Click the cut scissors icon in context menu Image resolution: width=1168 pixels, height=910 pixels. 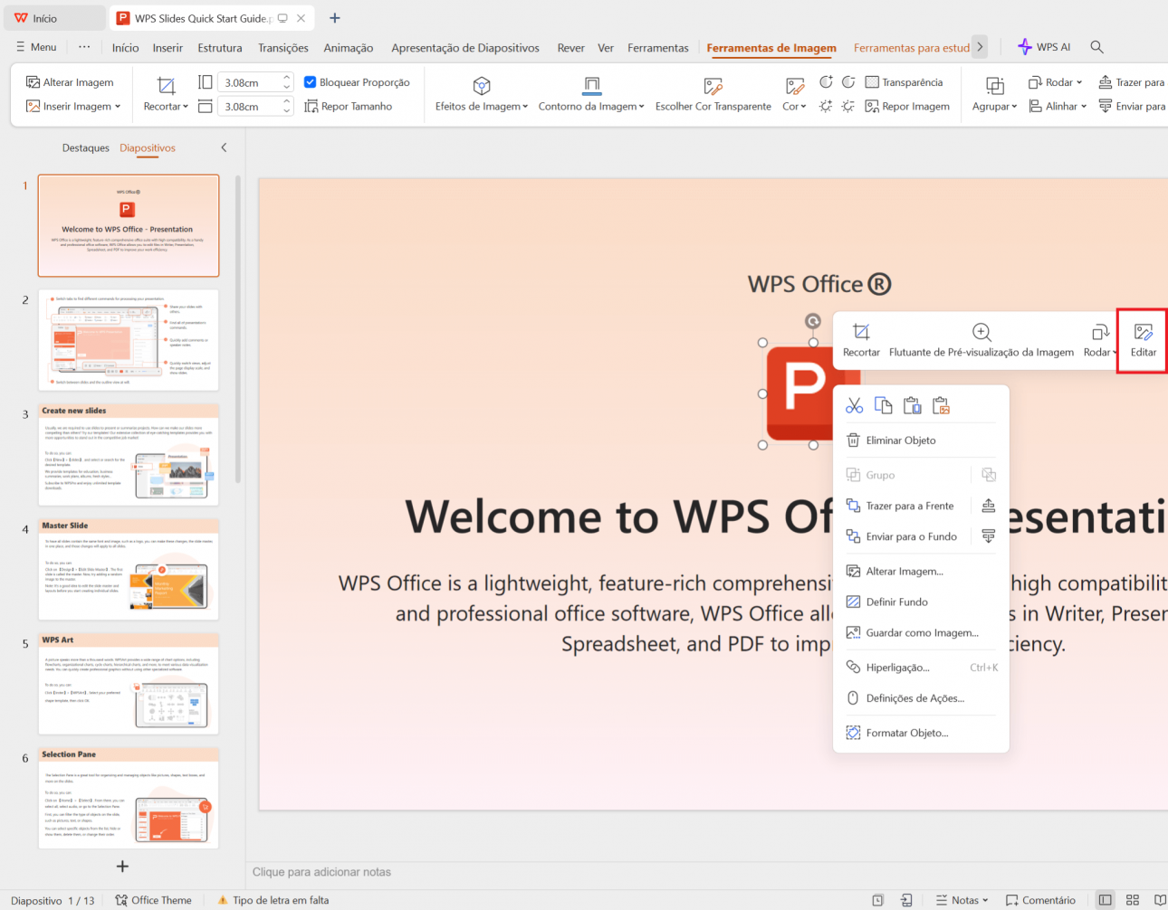(x=854, y=406)
